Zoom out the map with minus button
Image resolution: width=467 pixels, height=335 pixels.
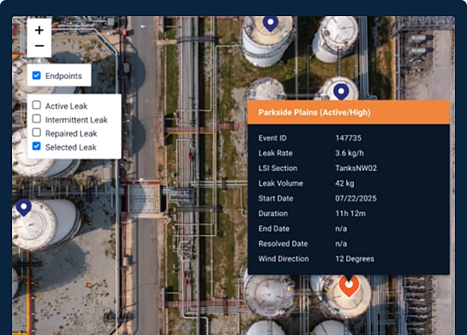[x=39, y=46]
